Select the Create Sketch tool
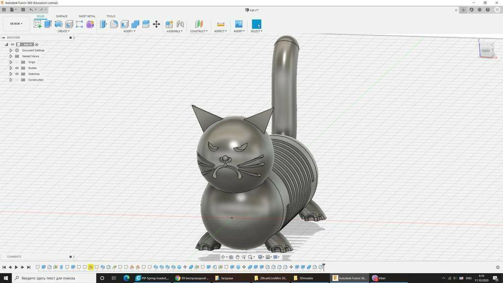The height and width of the screenshot is (283, 503). tap(38, 24)
